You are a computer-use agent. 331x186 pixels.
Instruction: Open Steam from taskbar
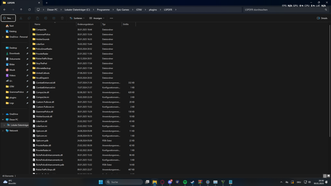pos(193,182)
